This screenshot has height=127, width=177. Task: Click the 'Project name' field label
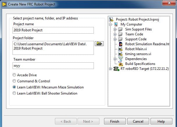click(24, 24)
